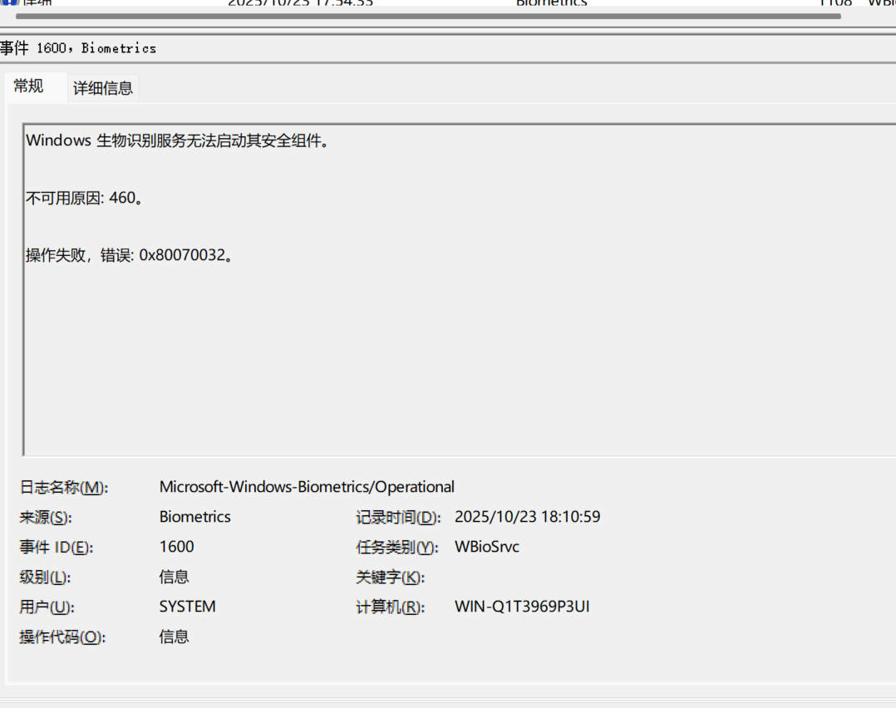896x708 pixels.
Task: Click the log name value Microsoft-Windows-Biometrics/Operational
Action: pos(307,487)
